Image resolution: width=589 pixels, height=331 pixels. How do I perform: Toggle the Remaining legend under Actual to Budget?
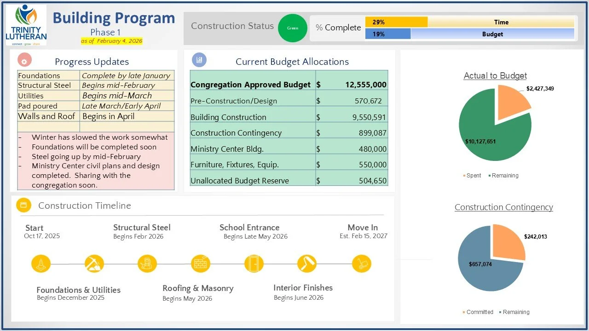(x=504, y=175)
